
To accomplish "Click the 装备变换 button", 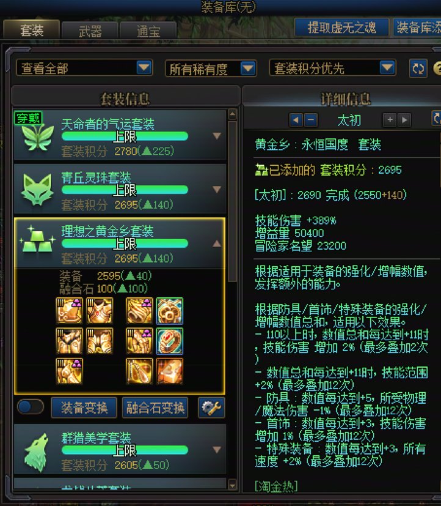I will (x=84, y=408).
